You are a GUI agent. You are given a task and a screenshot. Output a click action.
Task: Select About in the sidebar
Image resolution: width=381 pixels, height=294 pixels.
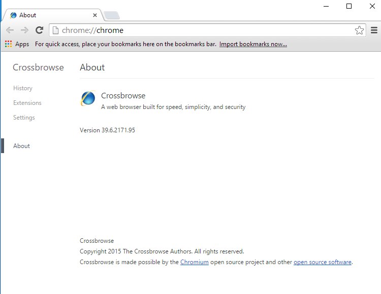21,146
